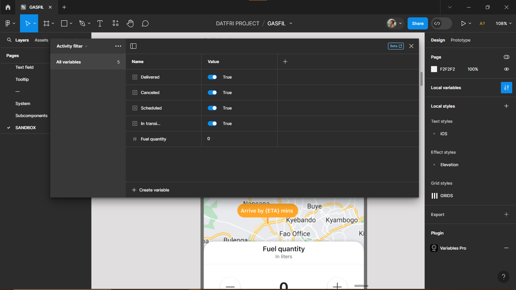Toggle the Canceled variable value

pos(212,93)
